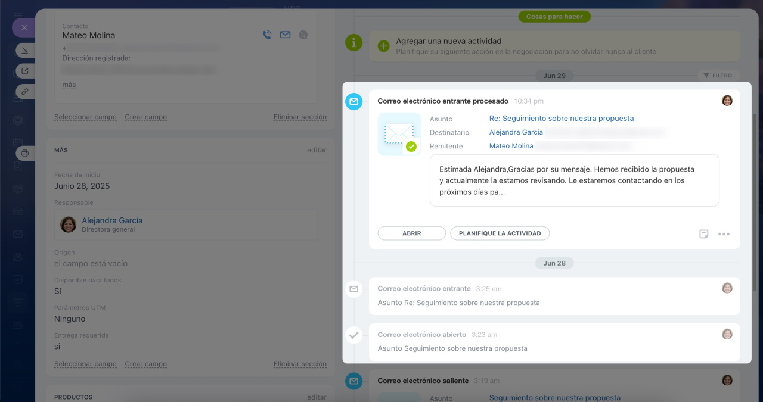Click Alejandra García under Responsable
Screen dimensions: 763x402
(x=112, y=220)
